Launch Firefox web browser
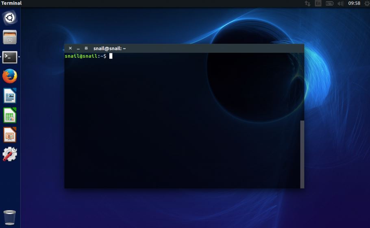The width and height of the screenshot is (370, 228). pos(10,76)
